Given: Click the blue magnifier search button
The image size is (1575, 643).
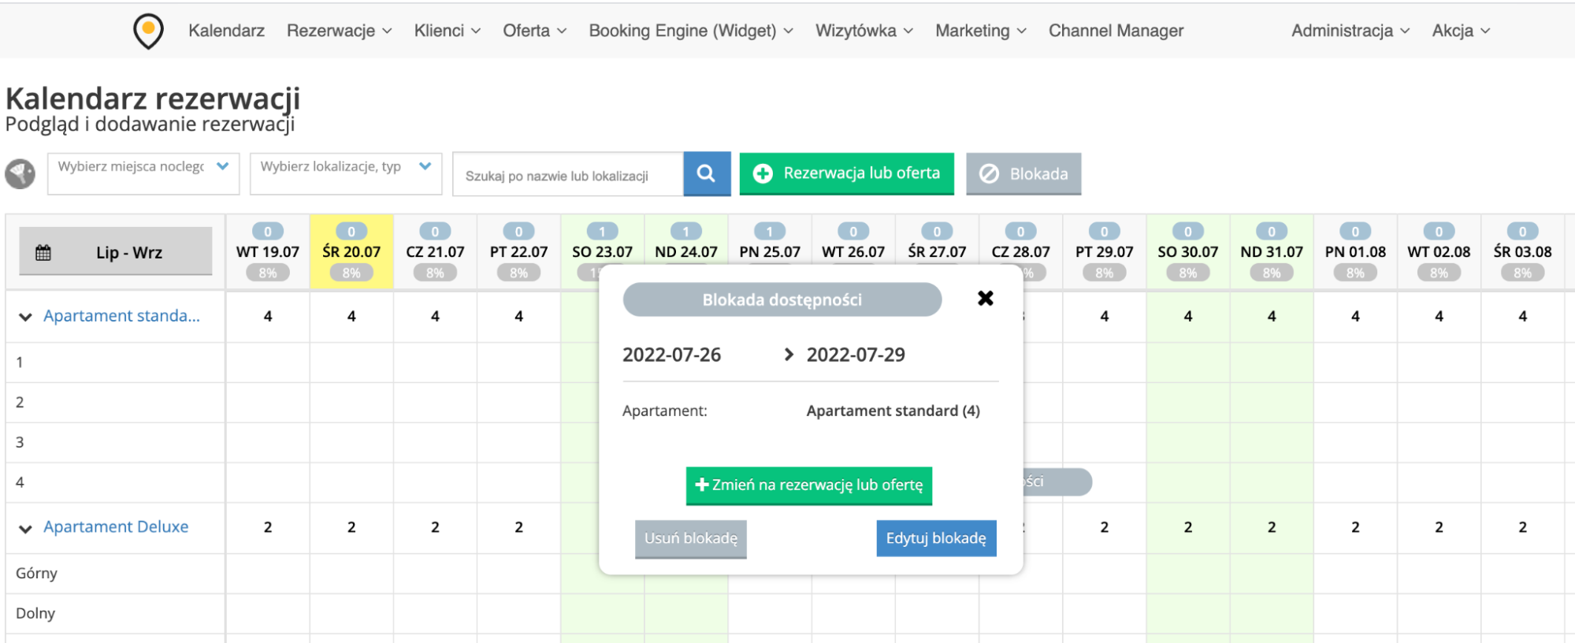Looking at the screenshot, I should tap(706, 173).
